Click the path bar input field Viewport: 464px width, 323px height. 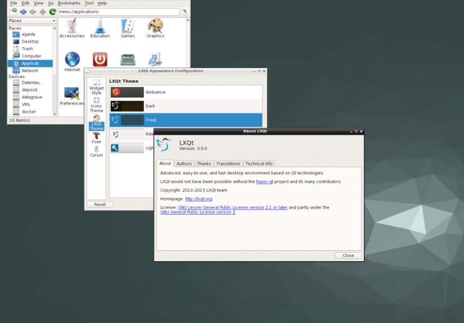118,12
